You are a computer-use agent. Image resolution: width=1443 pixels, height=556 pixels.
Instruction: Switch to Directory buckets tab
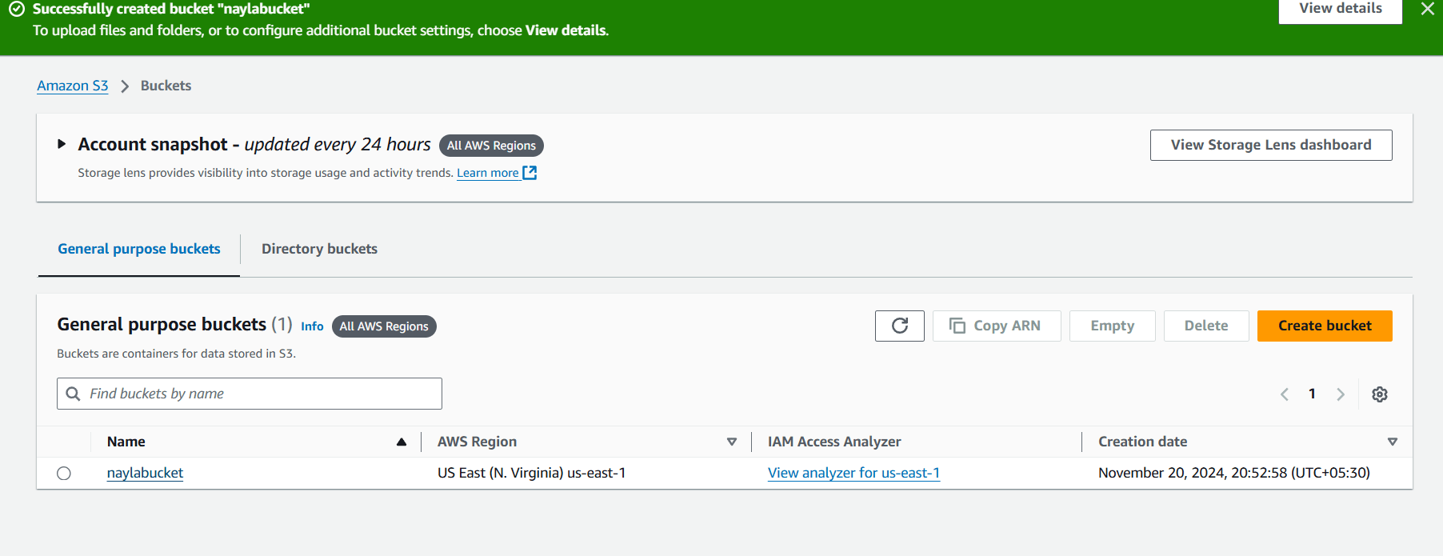coord(319,249)
